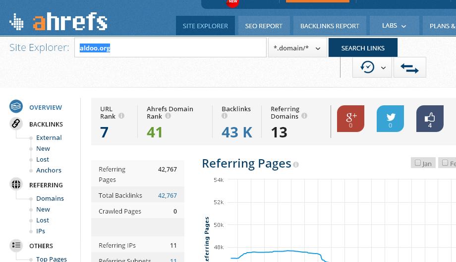Click Referring Subnets value 11

tap(173, 260)
